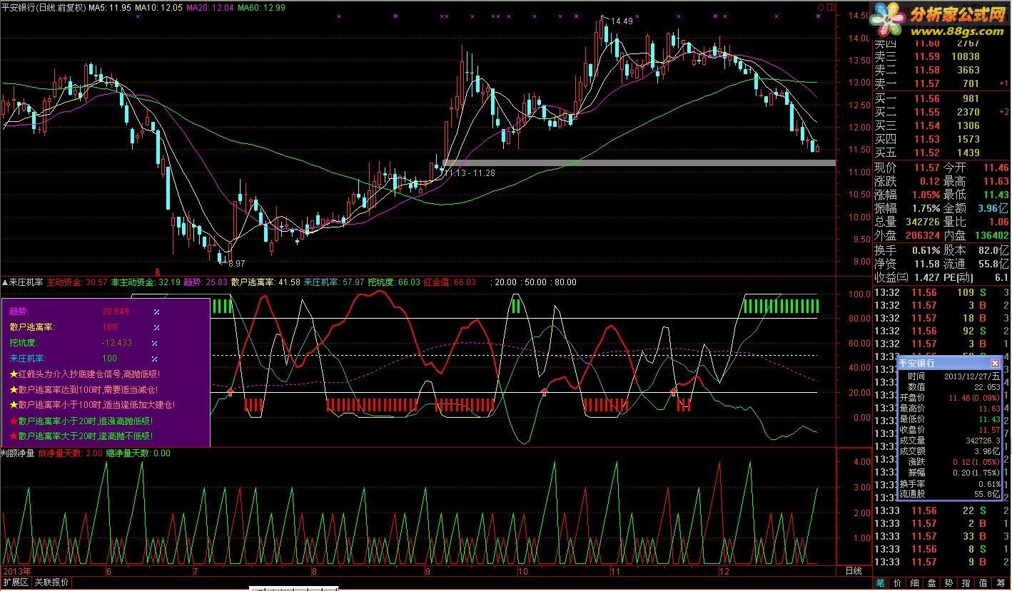The width and height of the screenshot is (1012, 591).
Task: Open the 細 detail tab
Action: (x=914, y=582)
